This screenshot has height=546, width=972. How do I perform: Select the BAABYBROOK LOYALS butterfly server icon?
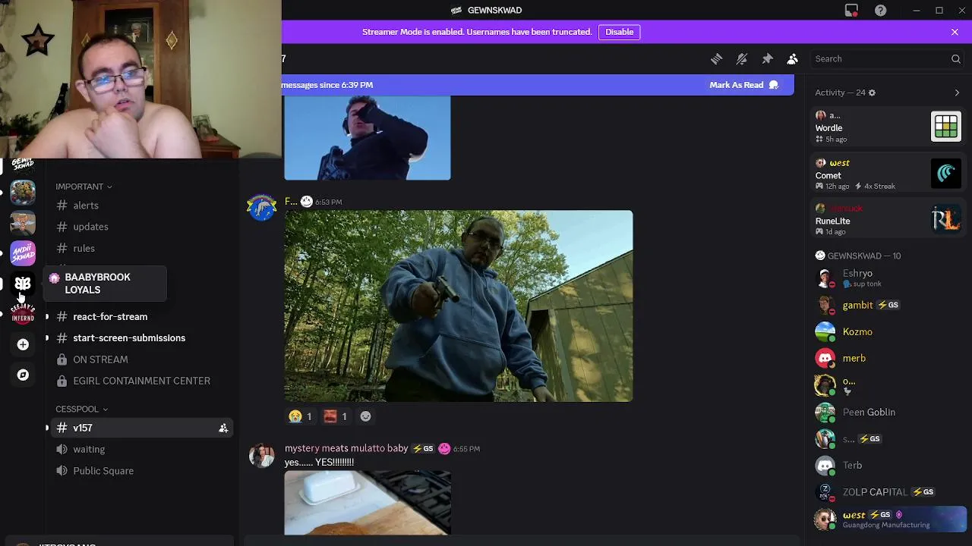pos(23,283)
